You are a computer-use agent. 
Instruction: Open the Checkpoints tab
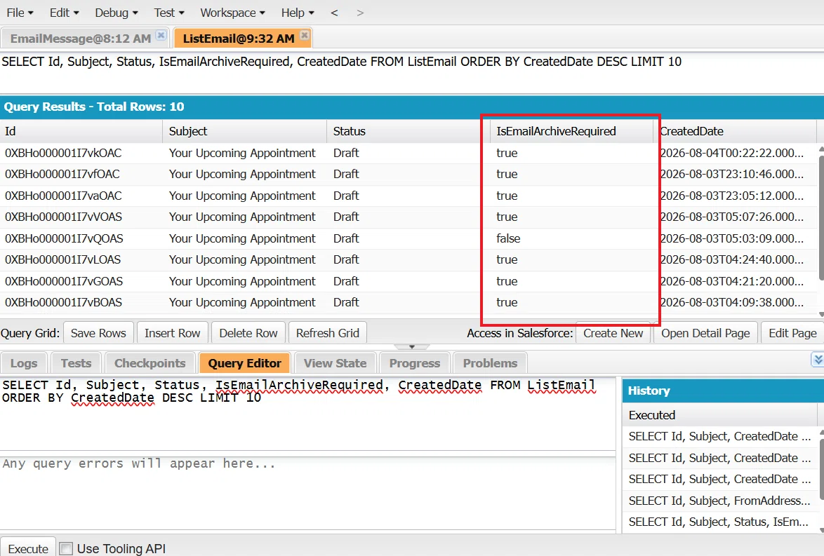(x=149, y=363)
